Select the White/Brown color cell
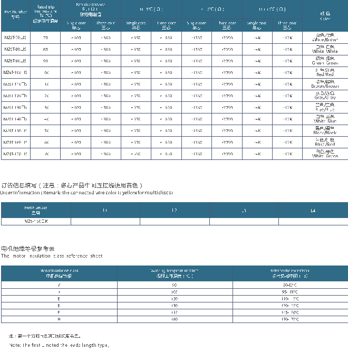The width and height of the screenshot is (348, 360). point(325,37)
